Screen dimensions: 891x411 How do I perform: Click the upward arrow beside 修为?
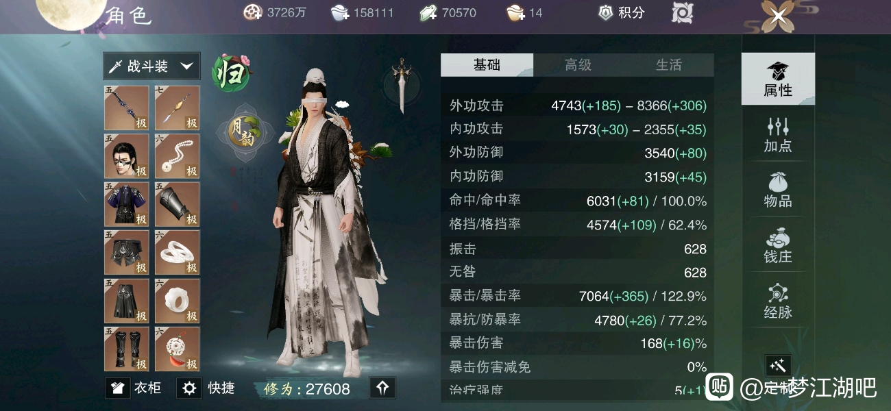tap(382, 388)
